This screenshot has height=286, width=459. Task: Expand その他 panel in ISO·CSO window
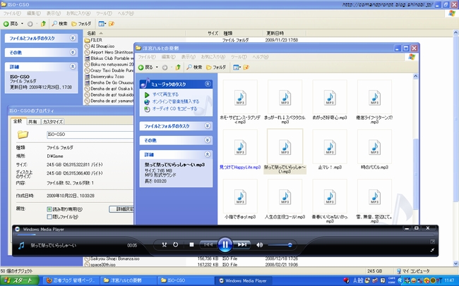[x=73, y=52]
